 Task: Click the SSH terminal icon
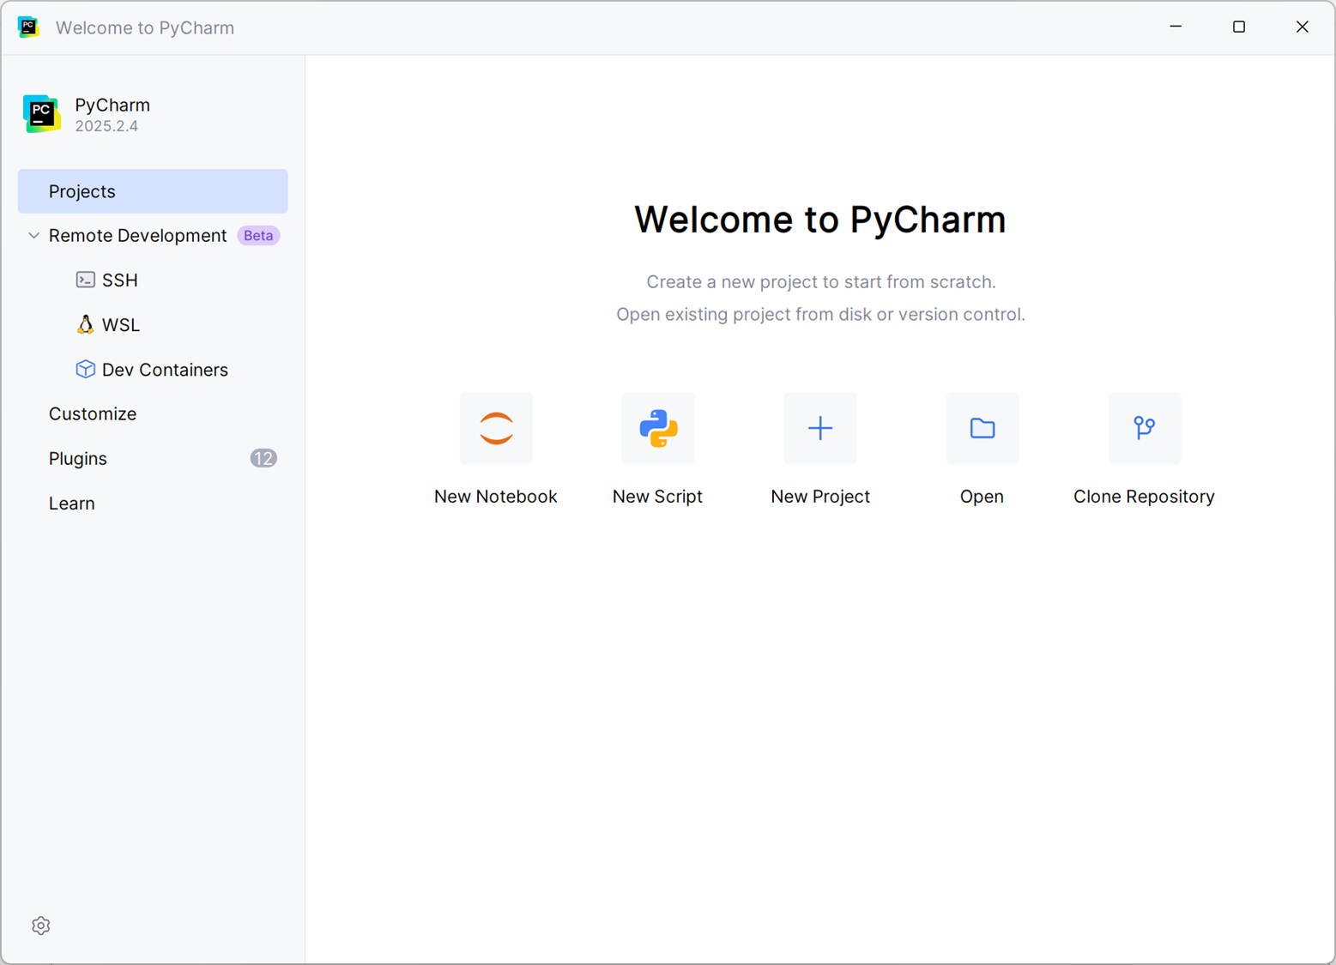tap(85, 280)
